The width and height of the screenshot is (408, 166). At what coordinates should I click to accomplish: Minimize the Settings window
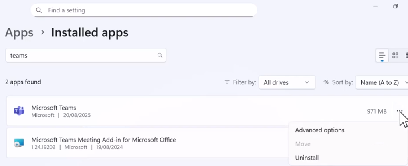click(375, 6)
